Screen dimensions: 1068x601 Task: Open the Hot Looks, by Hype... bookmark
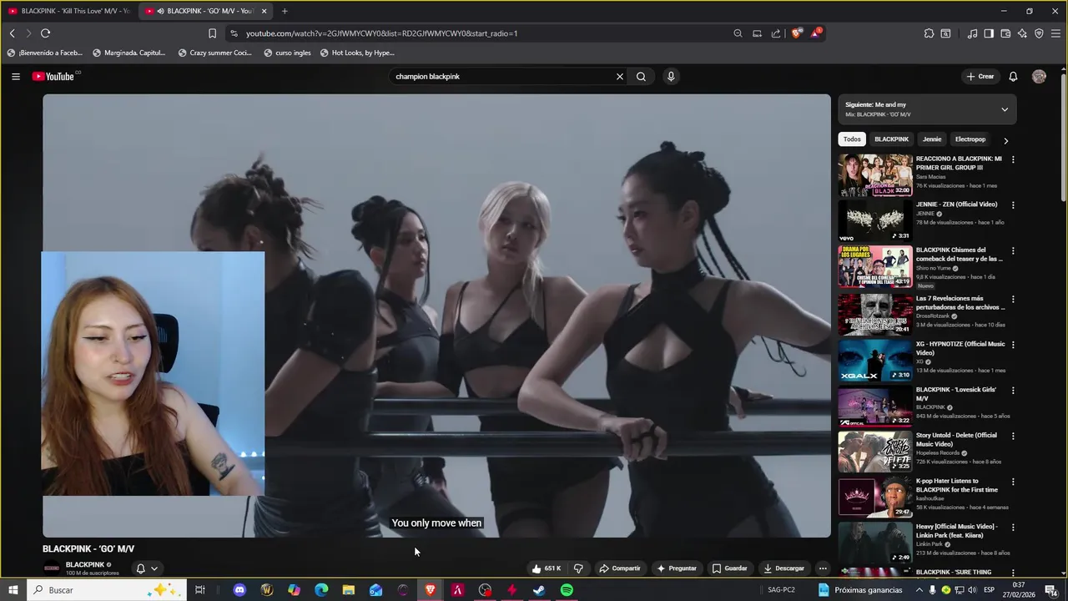[x=357, y=53]
